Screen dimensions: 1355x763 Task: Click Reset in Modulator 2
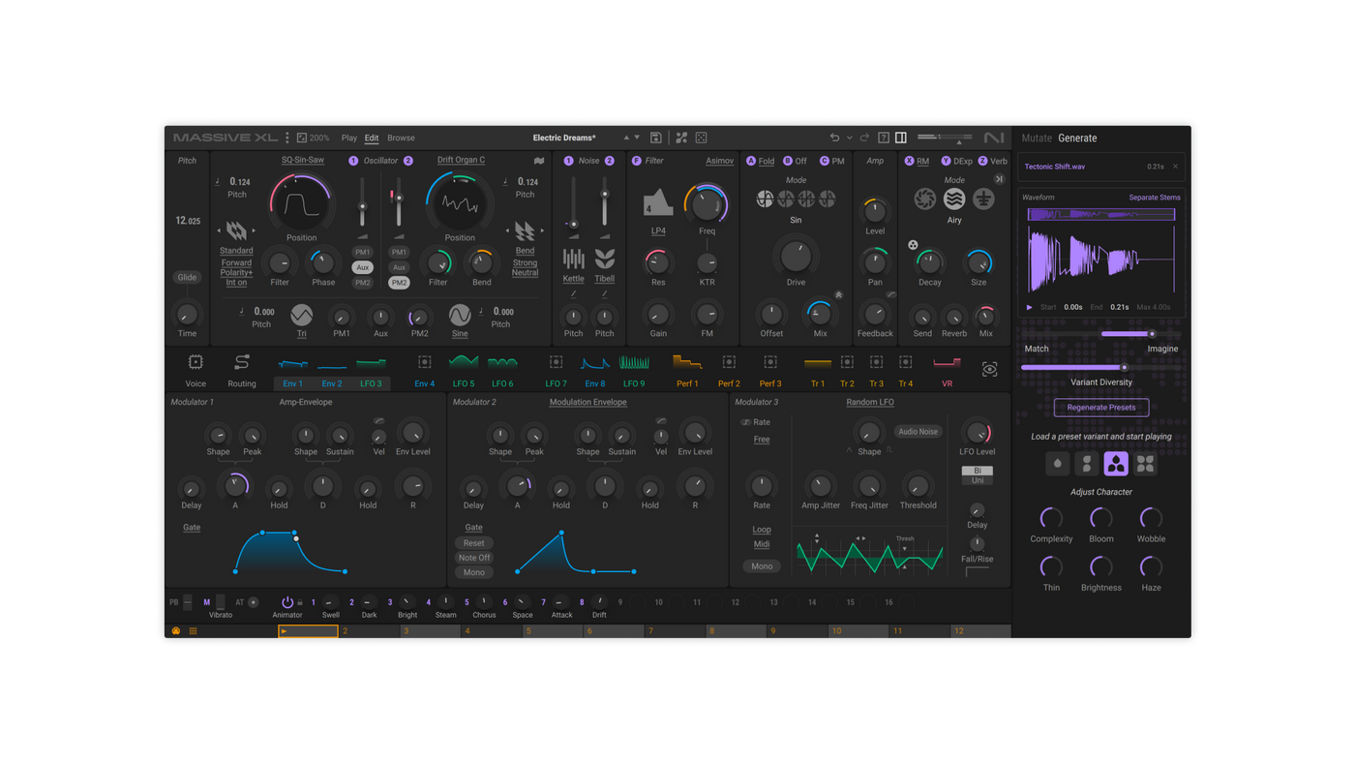pyautogui.click(x=473, y=543)
